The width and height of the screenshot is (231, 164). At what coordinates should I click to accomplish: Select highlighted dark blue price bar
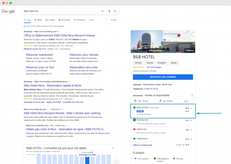(87, 160)
